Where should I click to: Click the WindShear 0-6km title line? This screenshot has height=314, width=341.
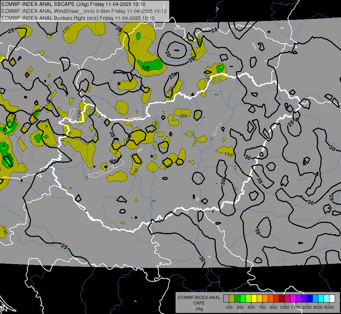84,11
